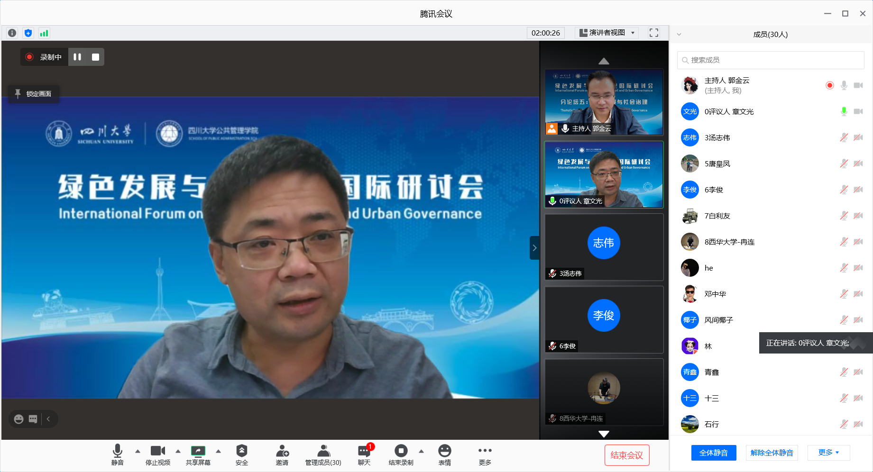Open the security shield menu
Screen dimensions: 873x472
tap(241, 454)
